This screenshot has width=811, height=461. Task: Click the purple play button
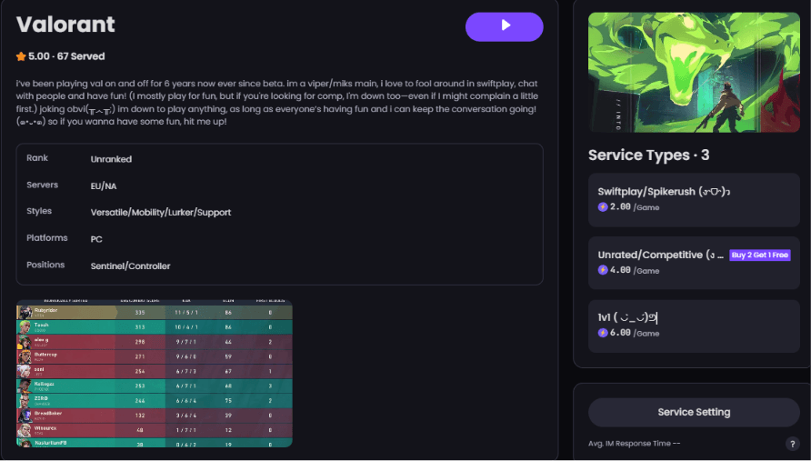pos(505,26)
